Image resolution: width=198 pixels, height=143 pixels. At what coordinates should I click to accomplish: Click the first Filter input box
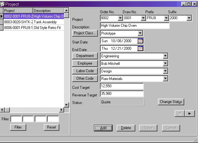16,119
